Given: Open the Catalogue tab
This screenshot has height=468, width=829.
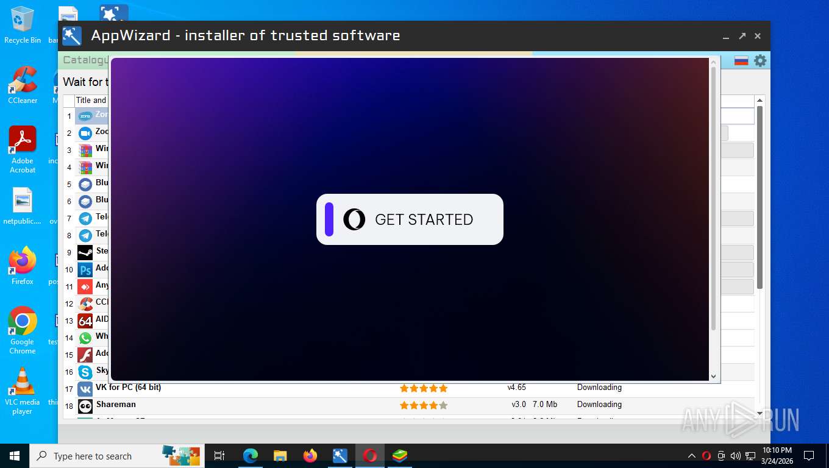Looking at the screenshot, I should (85, 60).
